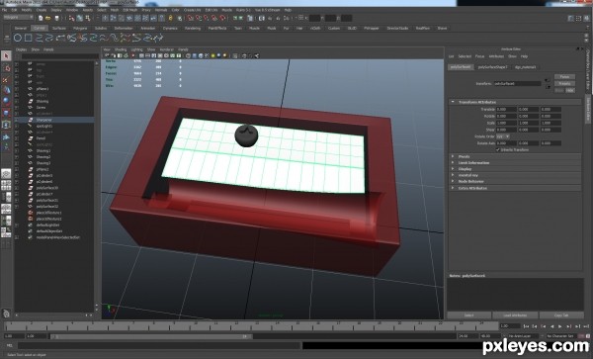Viewport: 593px width, 359px height.
Task: Click inside the time slider
Action: point(251,325)
